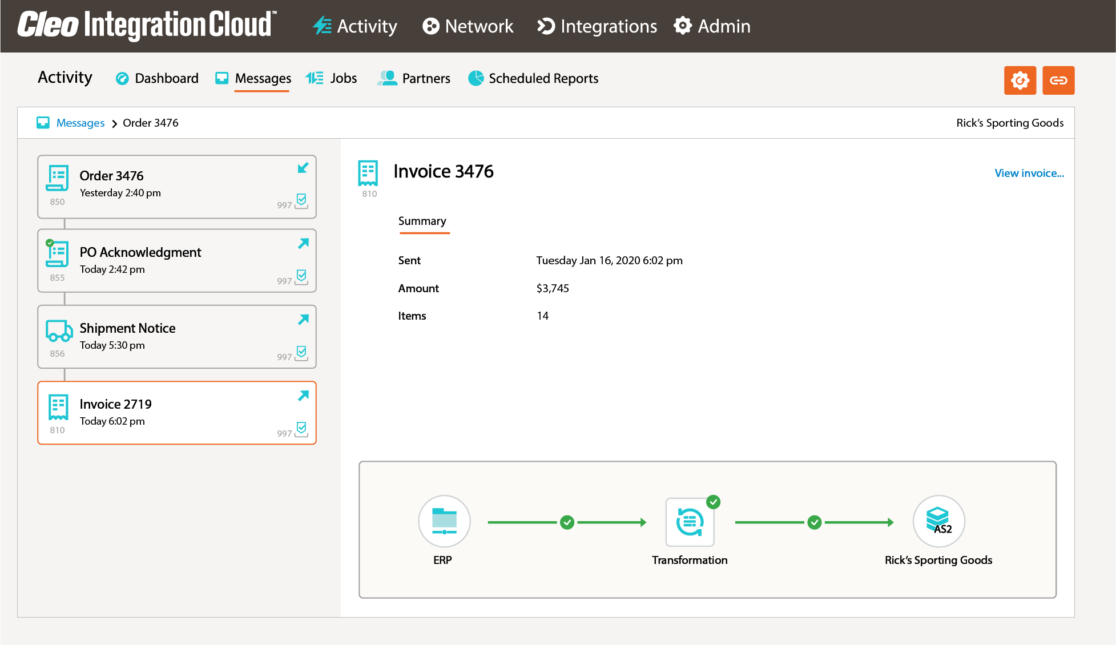Open the orange gear settings icon top right
Screen dimensions: 1116x645
1020,80
